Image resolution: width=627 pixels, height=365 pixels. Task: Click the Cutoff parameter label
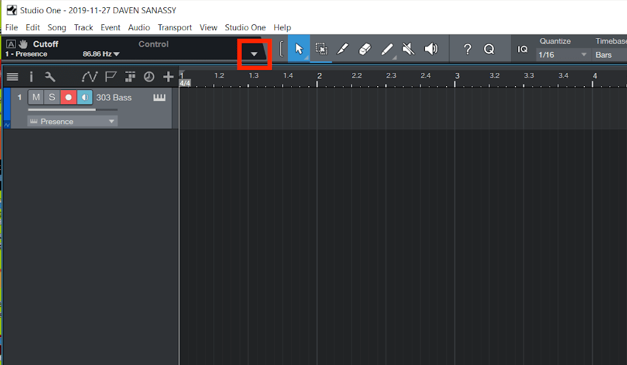(46, 44)
